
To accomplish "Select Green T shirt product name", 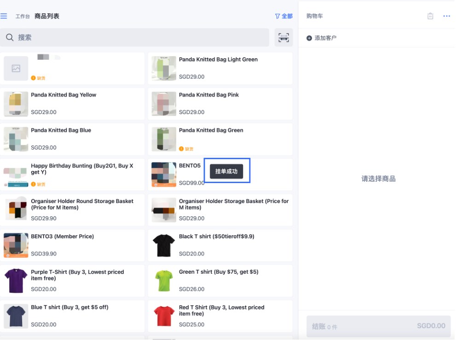I will [x=219, y=272].
